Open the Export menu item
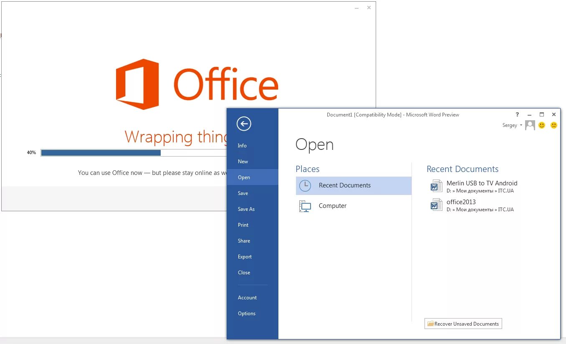The width and height of the screenshot is (566, 344). (x=253, y=257)
